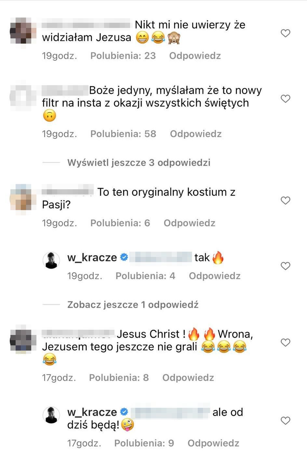This screenshot has height=454, width=307.
Task: View 'Polubienia: 23' likes list
Action: (123, 56)
